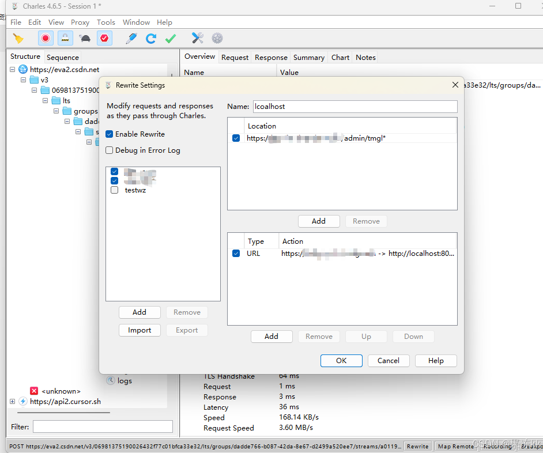Select the globe icon of eva2.csdn.net
Viewport: 543px width, 453px height.
click(23, 69)
